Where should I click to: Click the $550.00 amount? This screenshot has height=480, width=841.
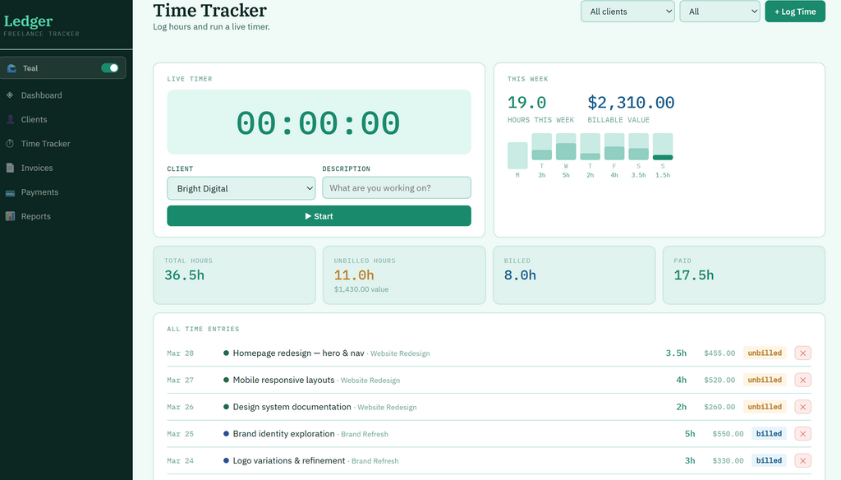pyautogui.click(x=728, y=434)
